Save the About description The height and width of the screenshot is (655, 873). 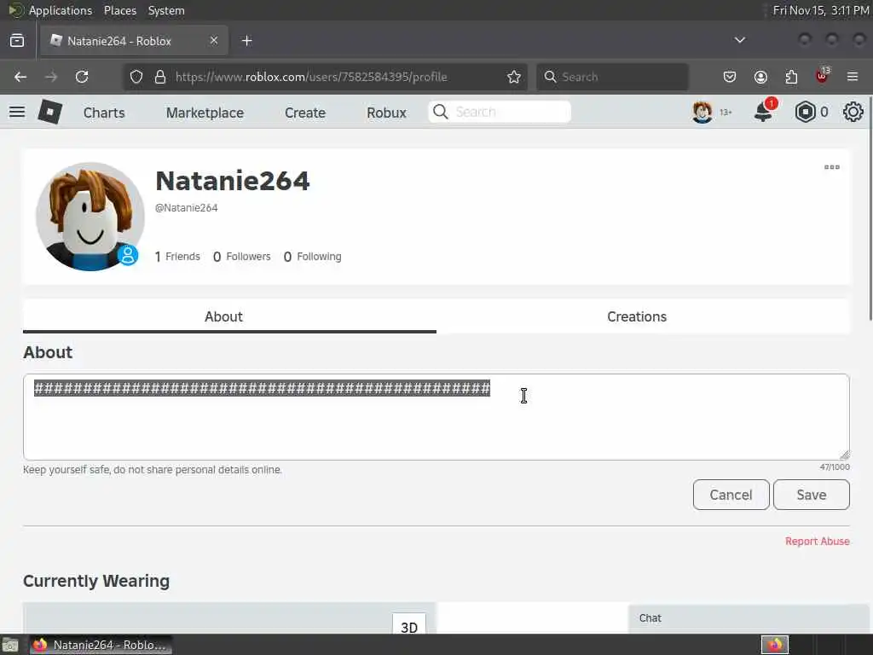[812, 495]
